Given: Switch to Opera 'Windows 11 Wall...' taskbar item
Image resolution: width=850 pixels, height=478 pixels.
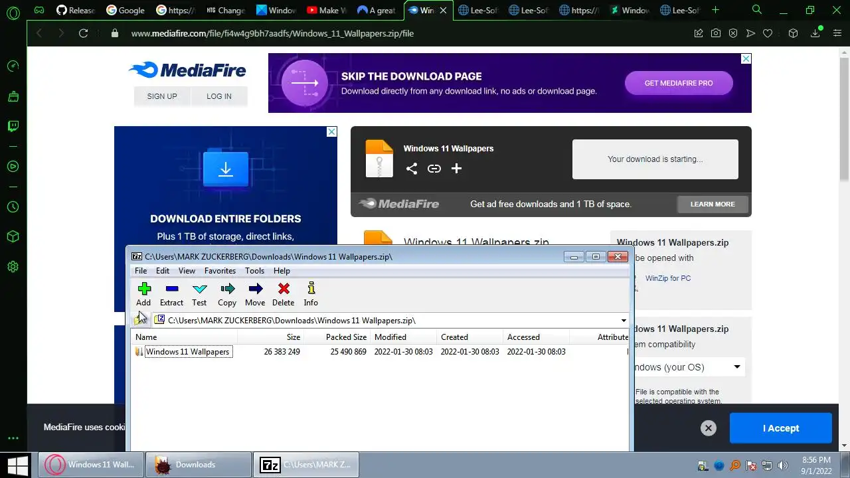Looking at the screenshot, I should click(x=91, y=465).
